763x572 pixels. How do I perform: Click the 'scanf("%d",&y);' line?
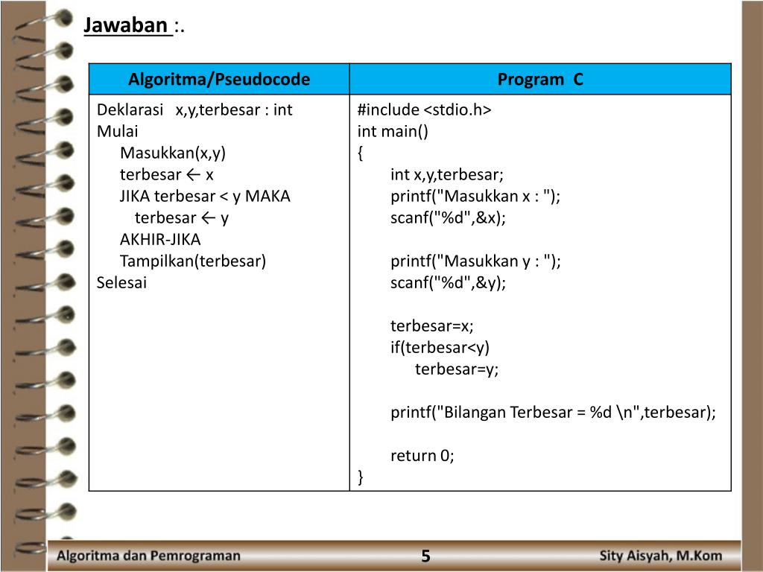(448, 282)
